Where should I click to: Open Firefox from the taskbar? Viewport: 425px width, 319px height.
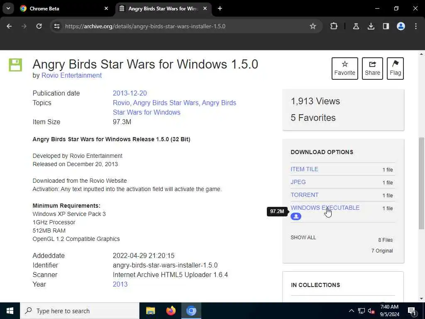click(x=171, y=311)
